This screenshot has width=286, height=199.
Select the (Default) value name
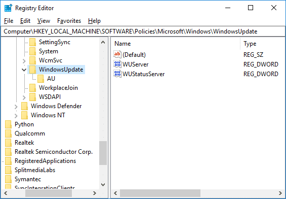tap(134, 55)
